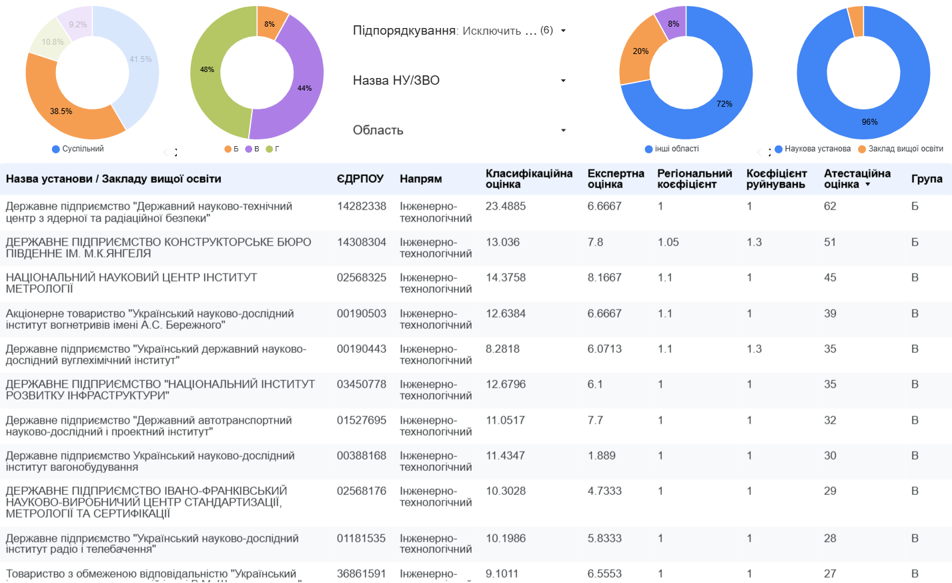Sort table by Експертна оцінка header

click(615, 179)
